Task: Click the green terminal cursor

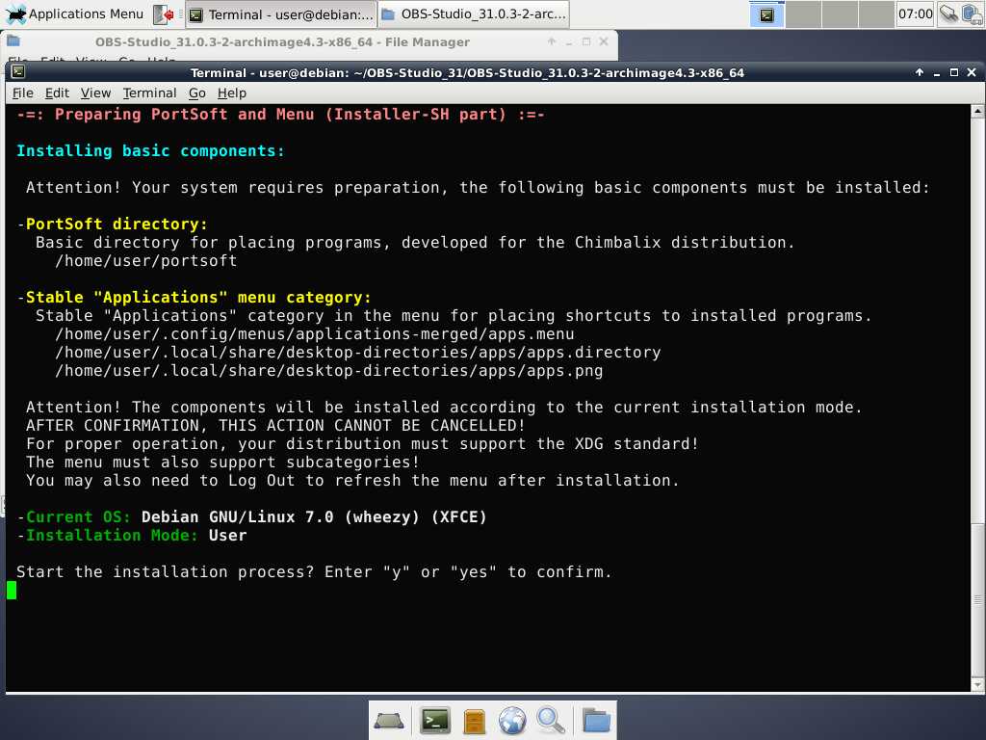Action: [x=12, y=591]
